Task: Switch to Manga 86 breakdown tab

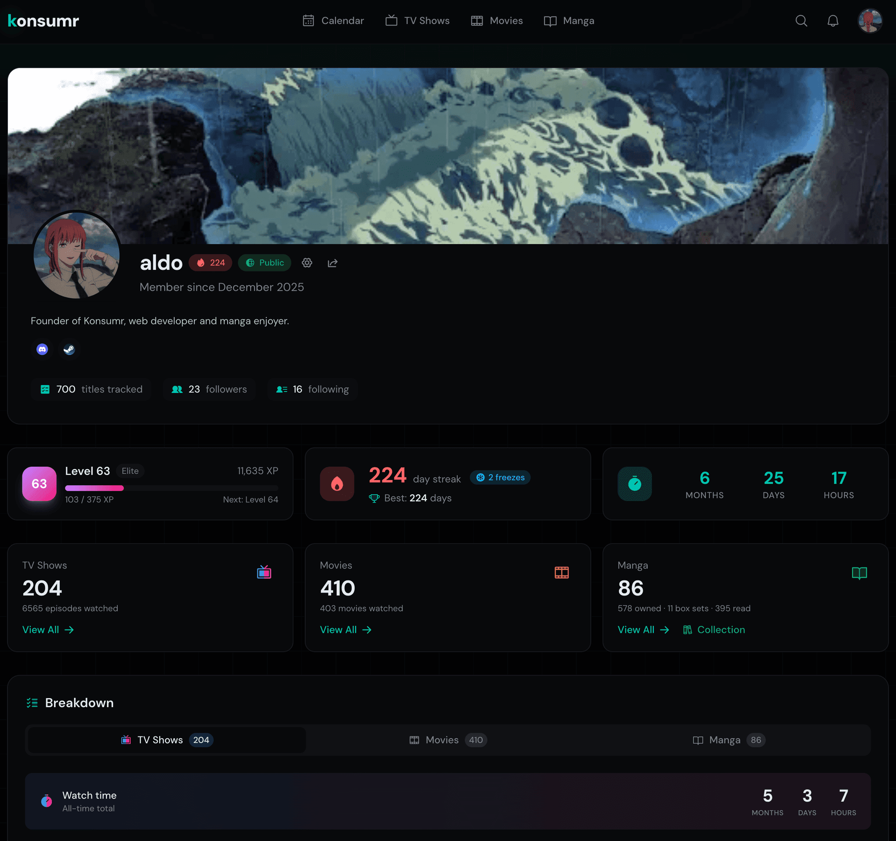Action: pos(729,740)
